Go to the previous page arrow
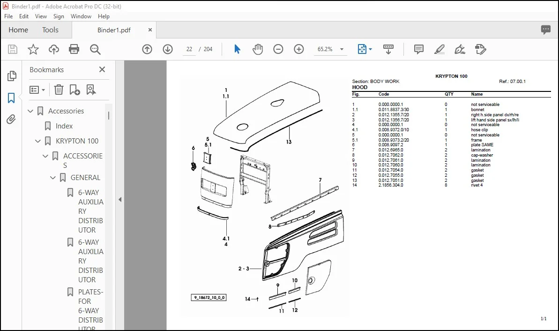Screen dimensions: 559x331 coord(147,49)
